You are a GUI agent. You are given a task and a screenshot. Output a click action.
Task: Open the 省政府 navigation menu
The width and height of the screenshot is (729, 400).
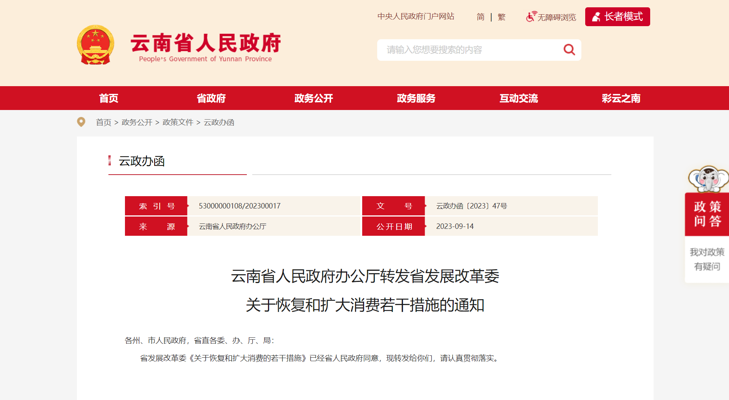coord(211,98)
